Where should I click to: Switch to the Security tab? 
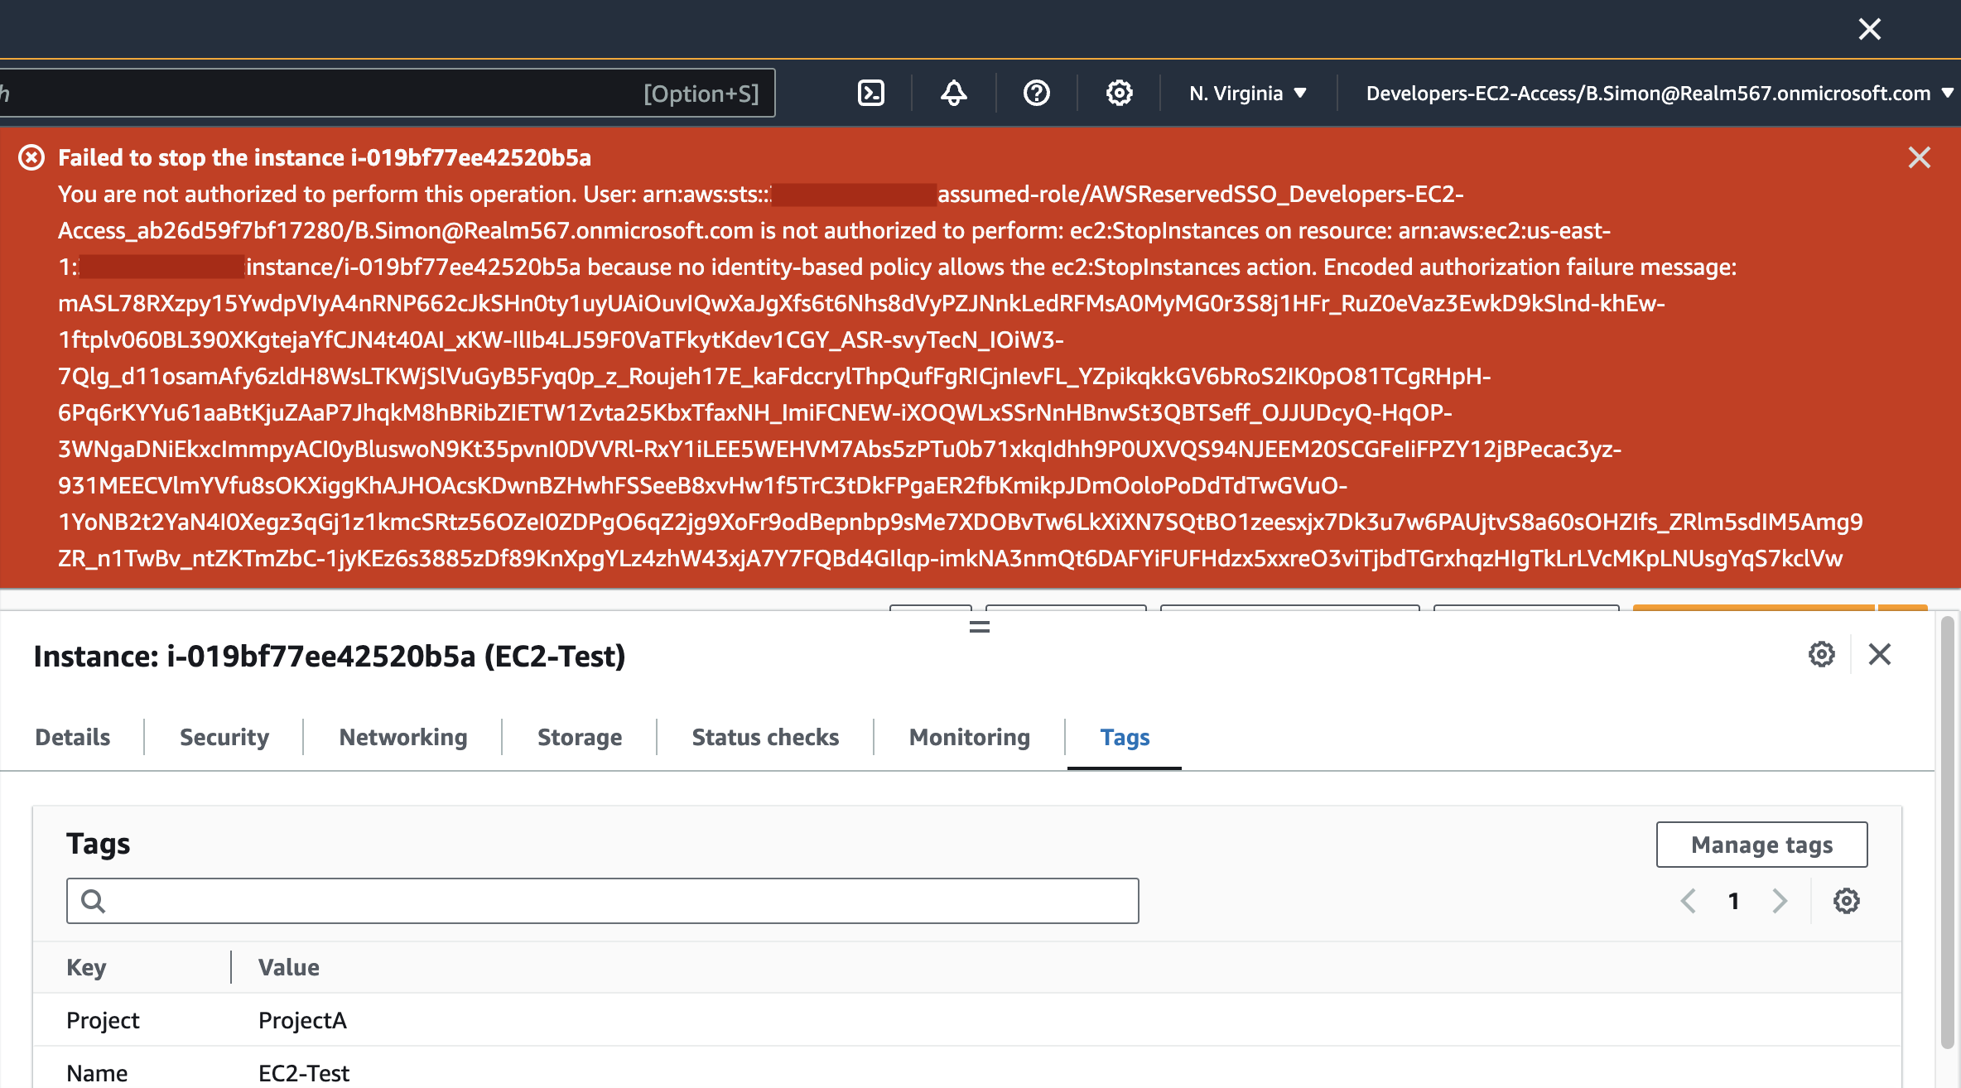tap(223, 737)
